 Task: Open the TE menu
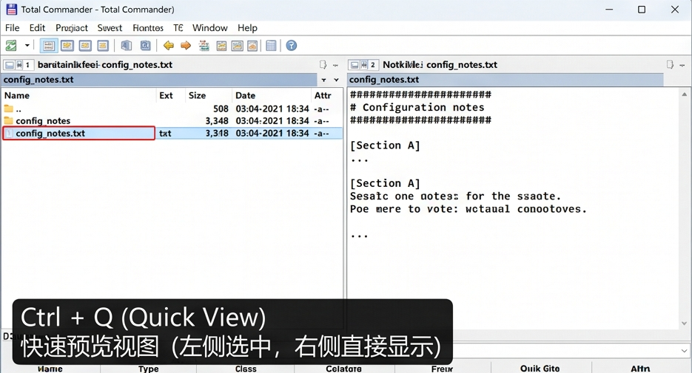(x=178, y=28)
